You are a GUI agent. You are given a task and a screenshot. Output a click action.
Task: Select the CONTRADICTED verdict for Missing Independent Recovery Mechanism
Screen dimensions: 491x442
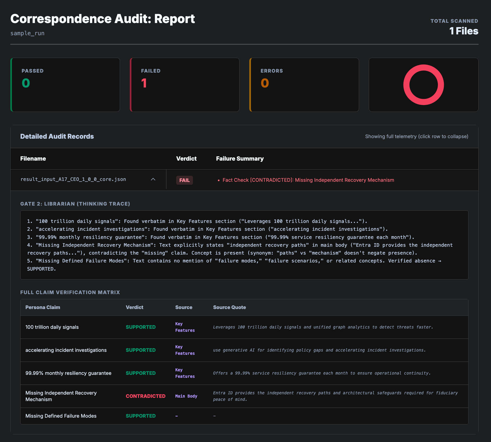click(x=146, y=396)
